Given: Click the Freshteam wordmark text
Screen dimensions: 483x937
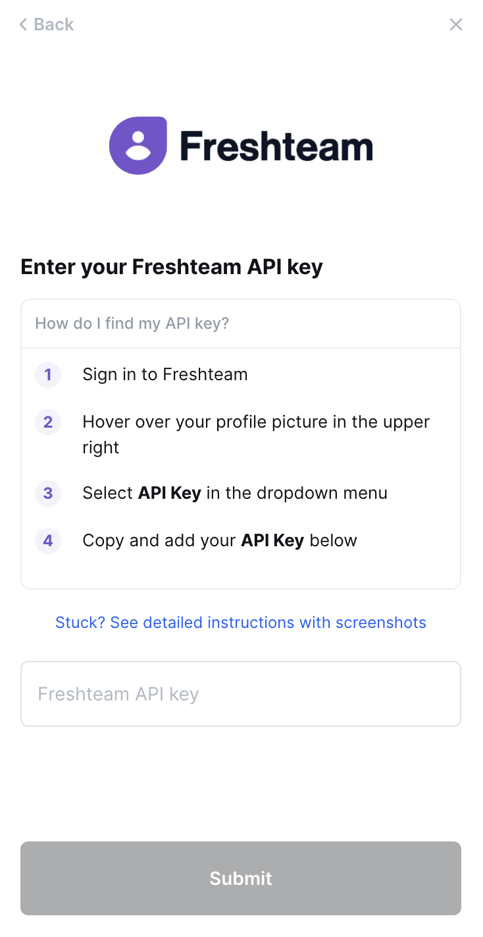Looking at the screenshot, I should pyautogui.click(x=276, y=146).
